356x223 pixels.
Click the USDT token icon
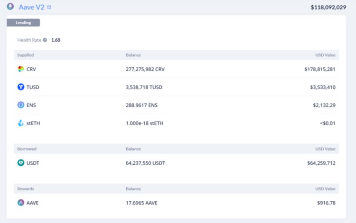click(21, 163)
